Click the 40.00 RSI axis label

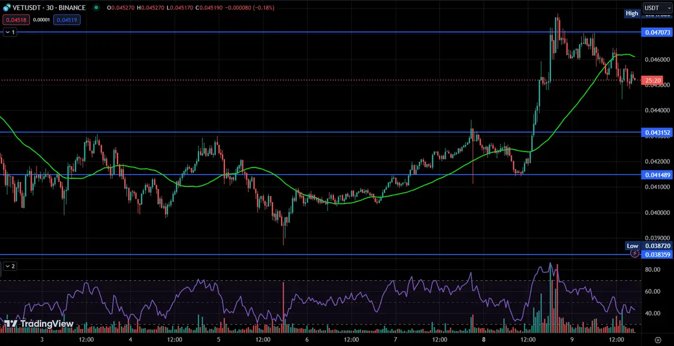(652, 313)
